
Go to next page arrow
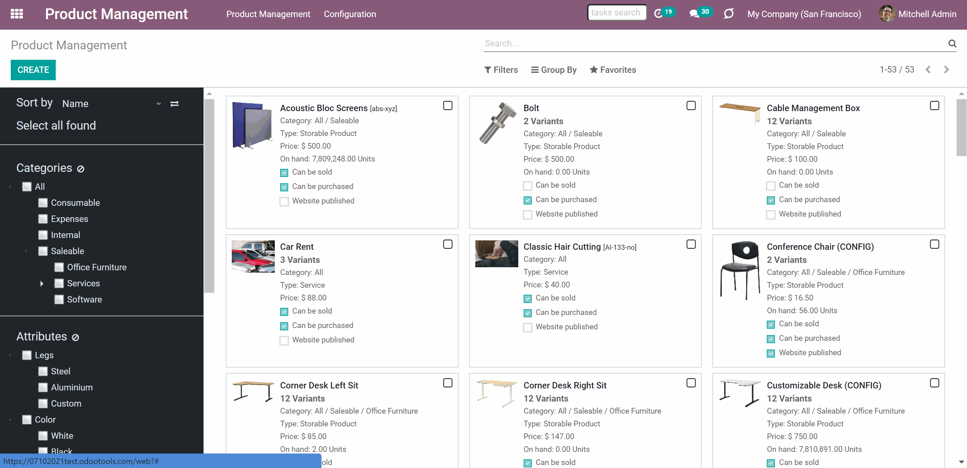[947, 69]
